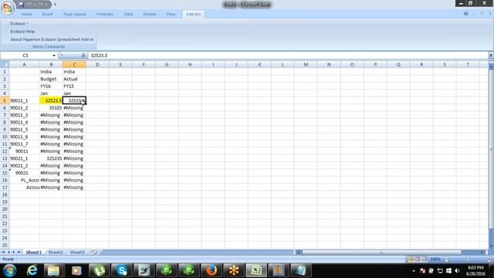
Task: Click the zoom slider handle
Action: (468, 259)
